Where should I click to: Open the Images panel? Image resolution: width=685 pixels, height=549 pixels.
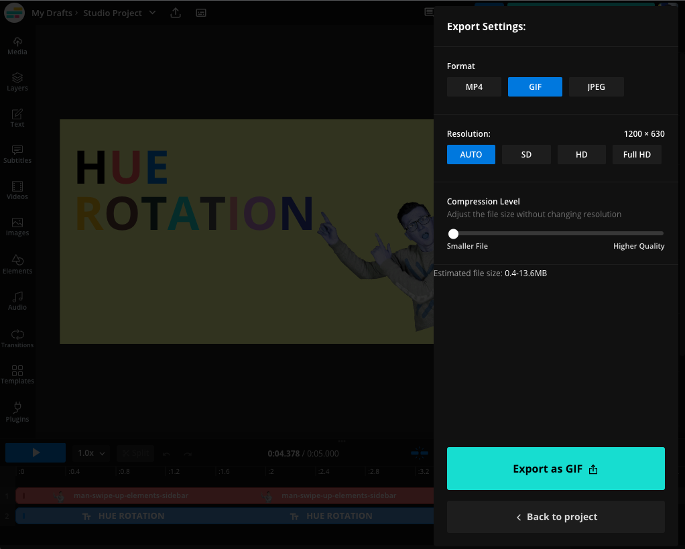pyautogui.click(x=17, y=228)
